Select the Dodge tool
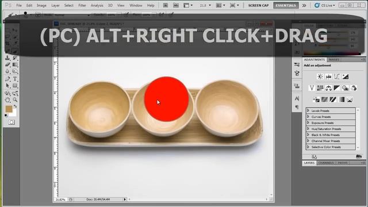This screenshot has width=368, height=207. pyautogui.click(x=15, y=71)
